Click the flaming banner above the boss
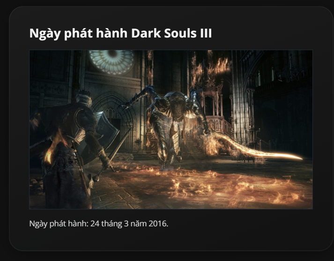 (210, 69)
